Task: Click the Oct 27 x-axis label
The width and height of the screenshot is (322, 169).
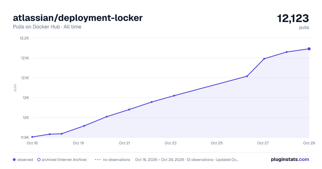Action: 263,143
